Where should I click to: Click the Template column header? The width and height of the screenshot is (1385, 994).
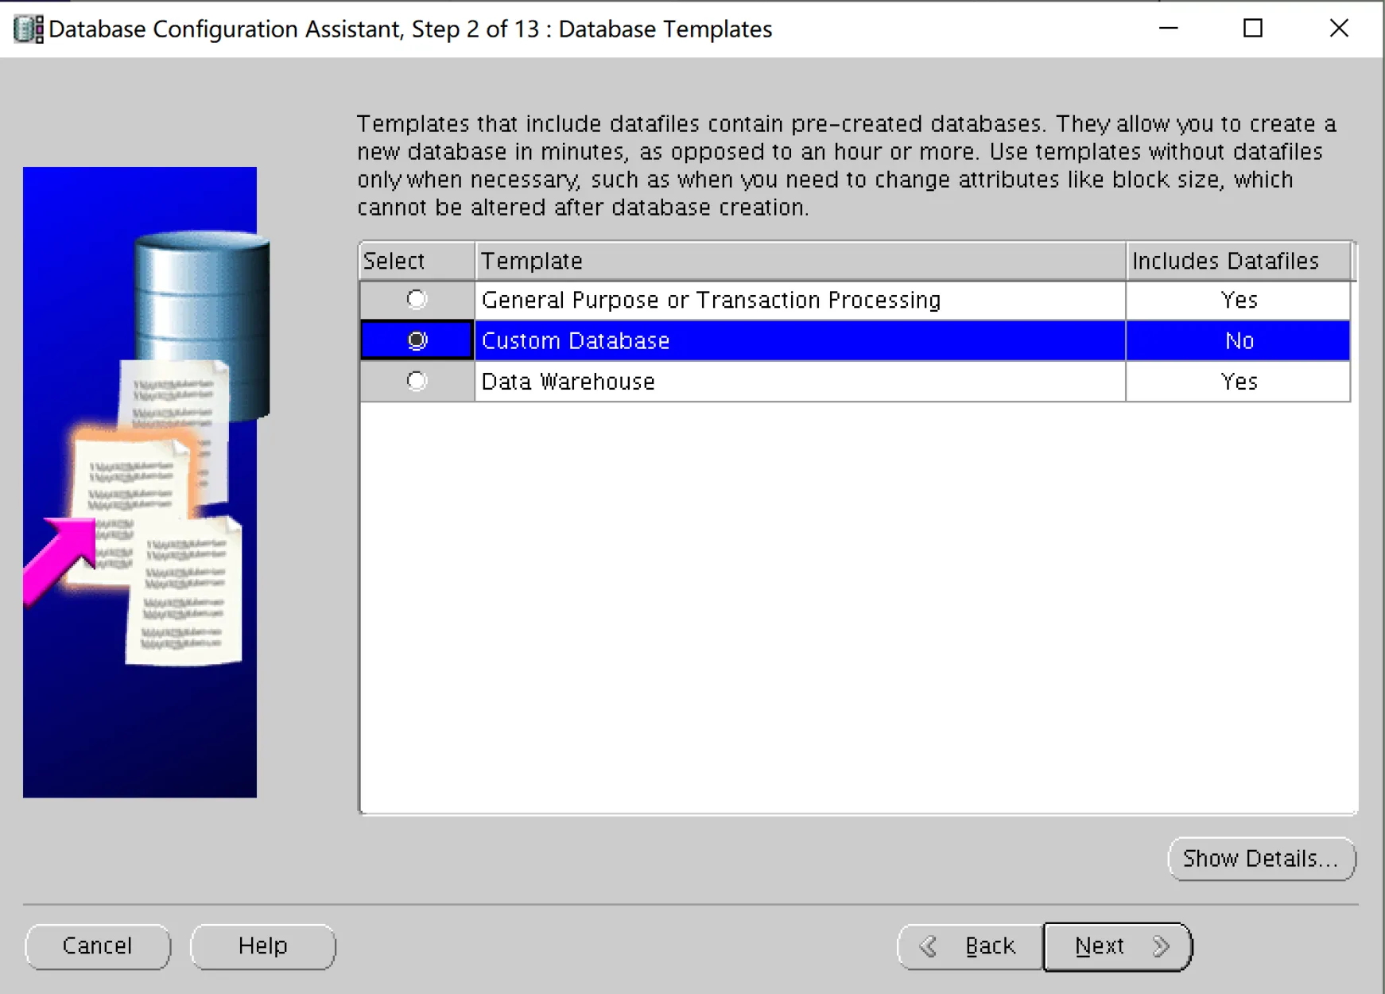(x=799, y=260)
